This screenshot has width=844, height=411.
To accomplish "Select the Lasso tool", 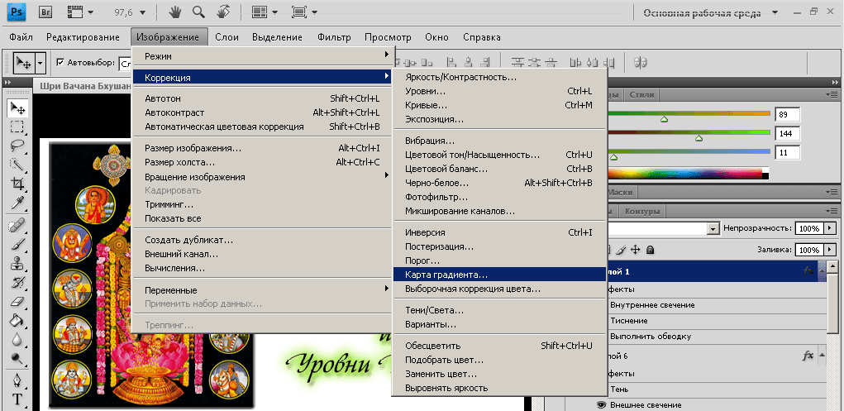I will pyautogui.click(x=17, y=146).
